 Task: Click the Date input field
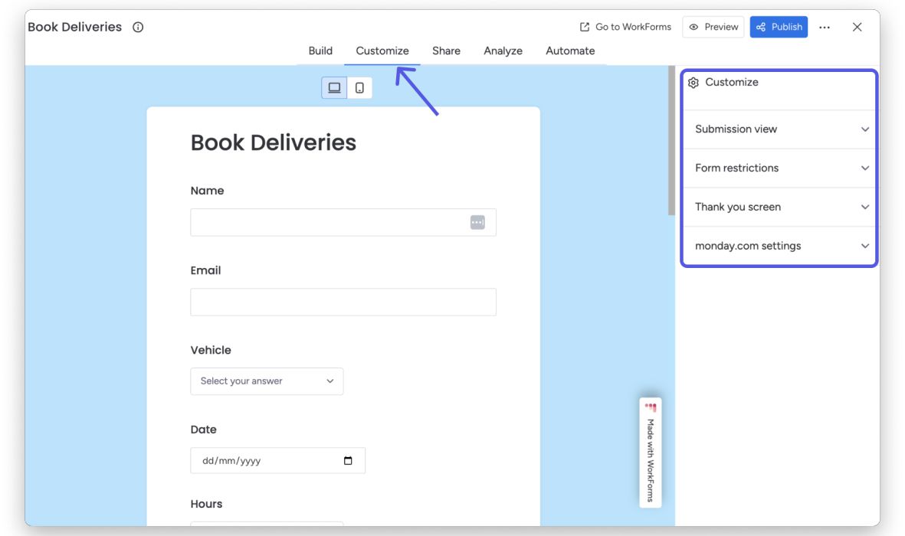[x=277, y=460]
